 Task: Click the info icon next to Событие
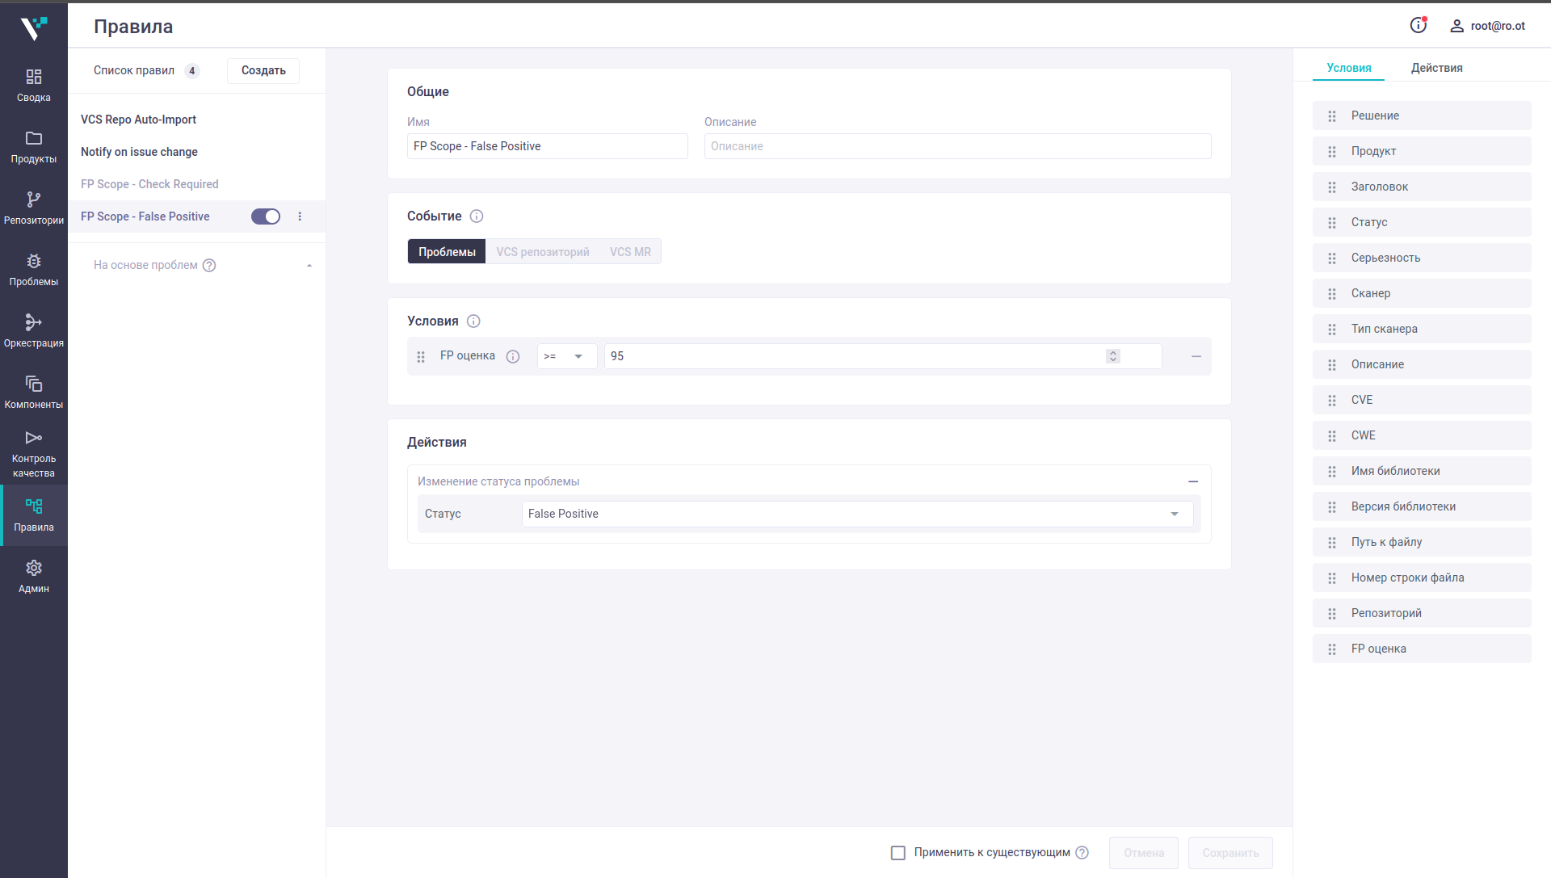click(477, 216)
